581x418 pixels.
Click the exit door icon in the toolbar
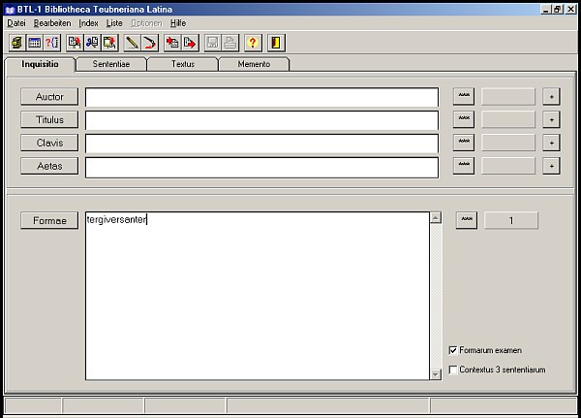(x=276, y=43)
